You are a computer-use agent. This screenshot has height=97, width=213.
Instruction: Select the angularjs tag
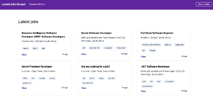[108, 48]
